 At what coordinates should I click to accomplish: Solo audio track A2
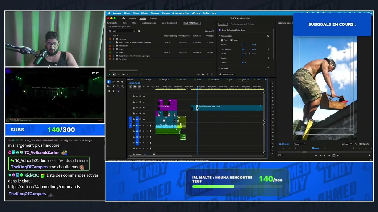(x=147, y=131)
